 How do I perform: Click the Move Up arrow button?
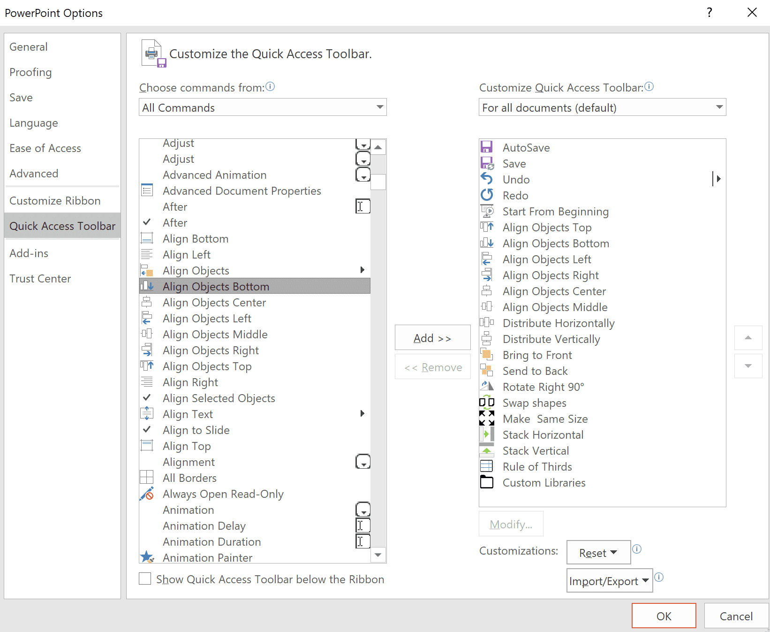coord(748,337)
